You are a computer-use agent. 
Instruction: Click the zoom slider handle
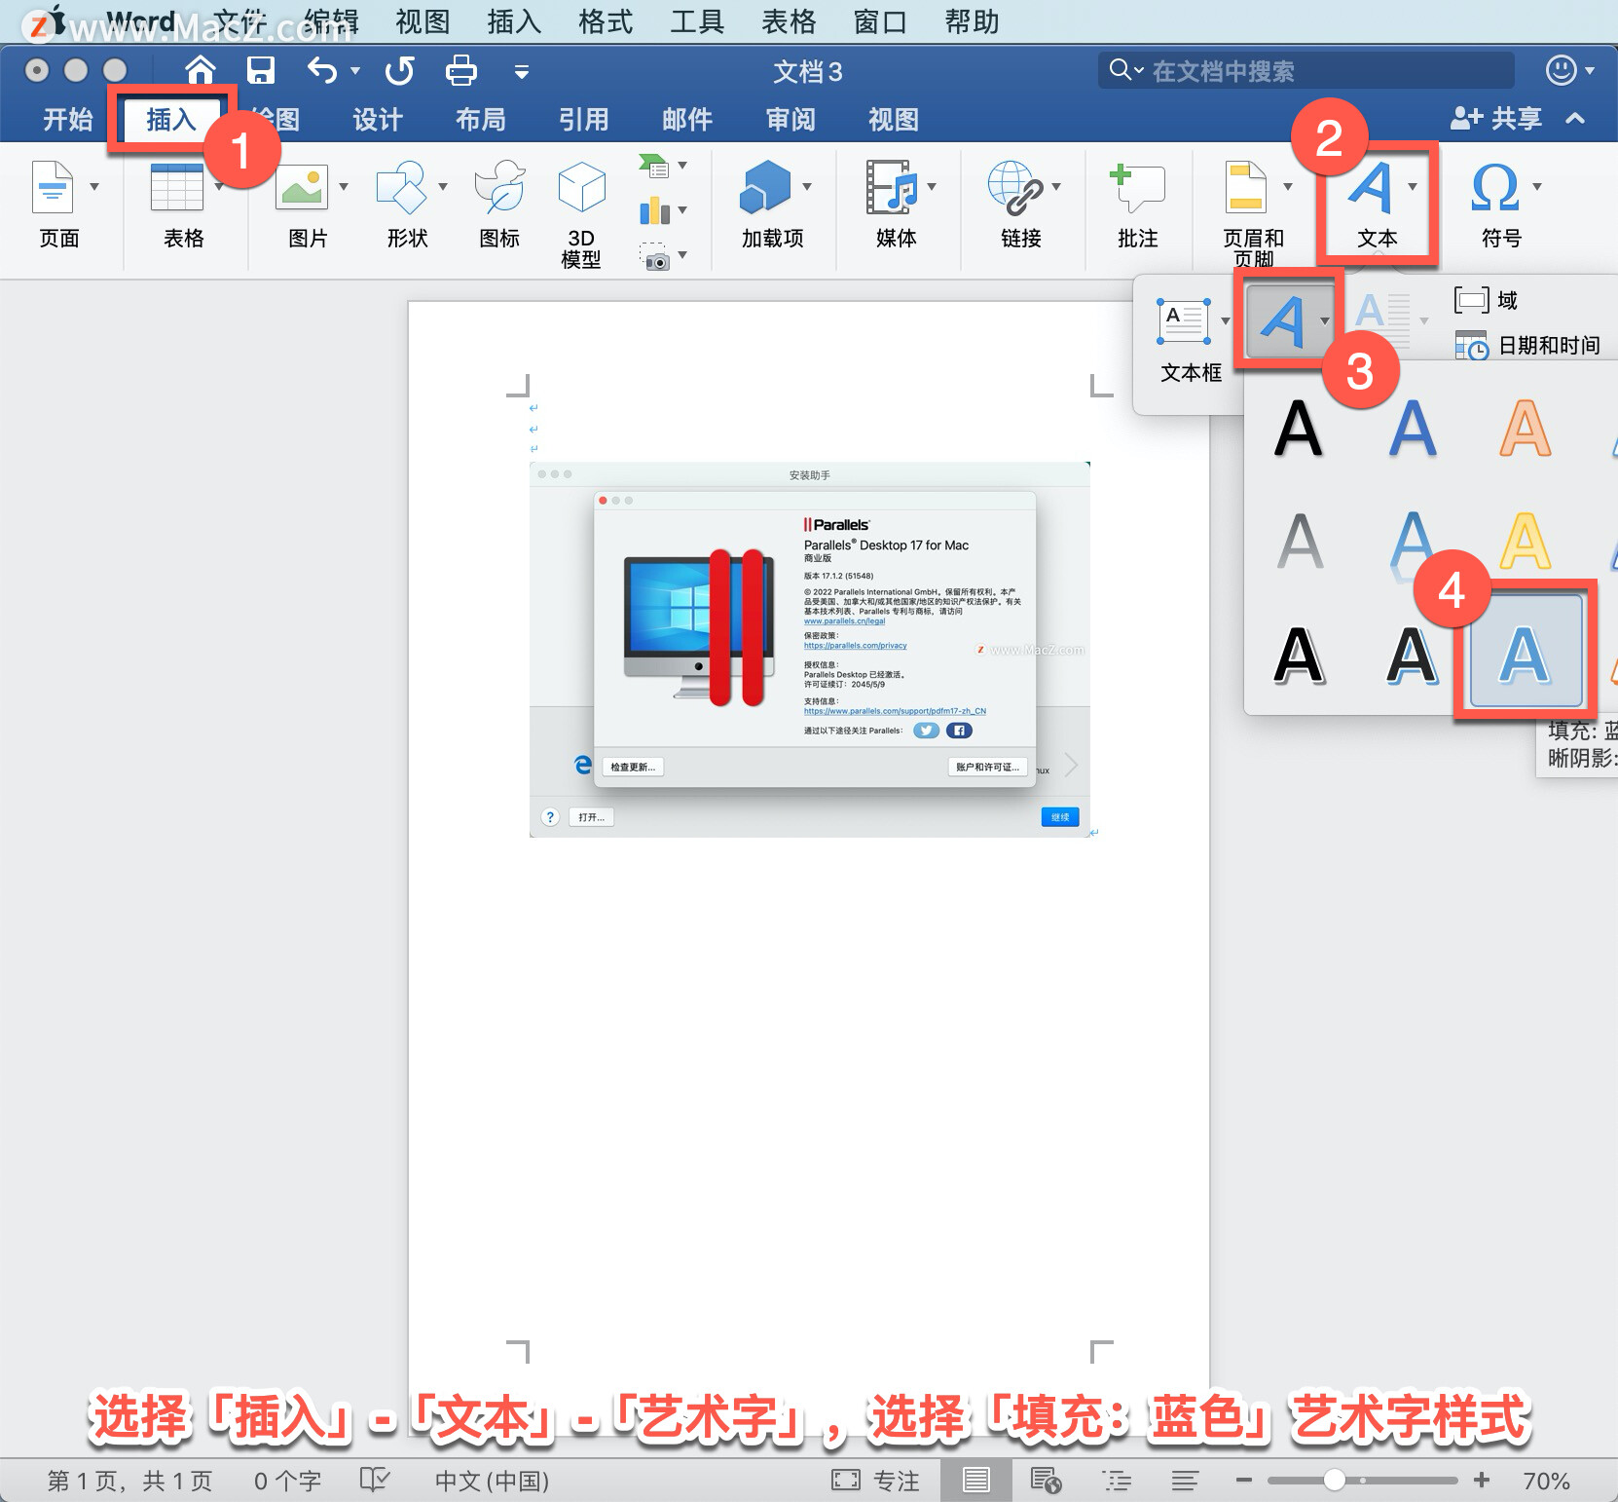click(x=1334, y=1481)
